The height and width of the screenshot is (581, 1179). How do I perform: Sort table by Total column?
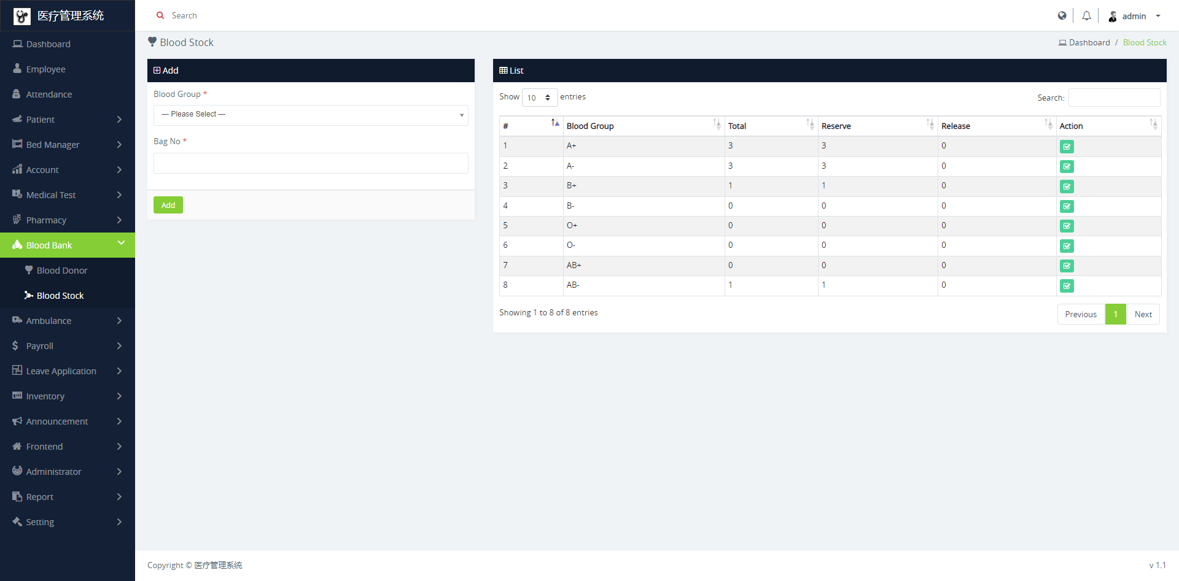pos(771,126)
